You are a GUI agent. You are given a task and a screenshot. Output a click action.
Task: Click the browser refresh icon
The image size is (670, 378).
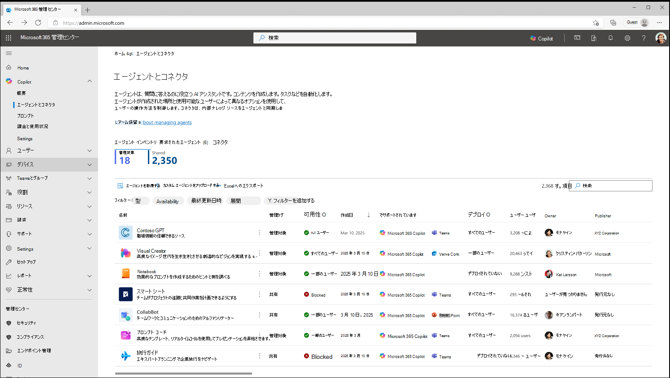click(x=38, y=23)
